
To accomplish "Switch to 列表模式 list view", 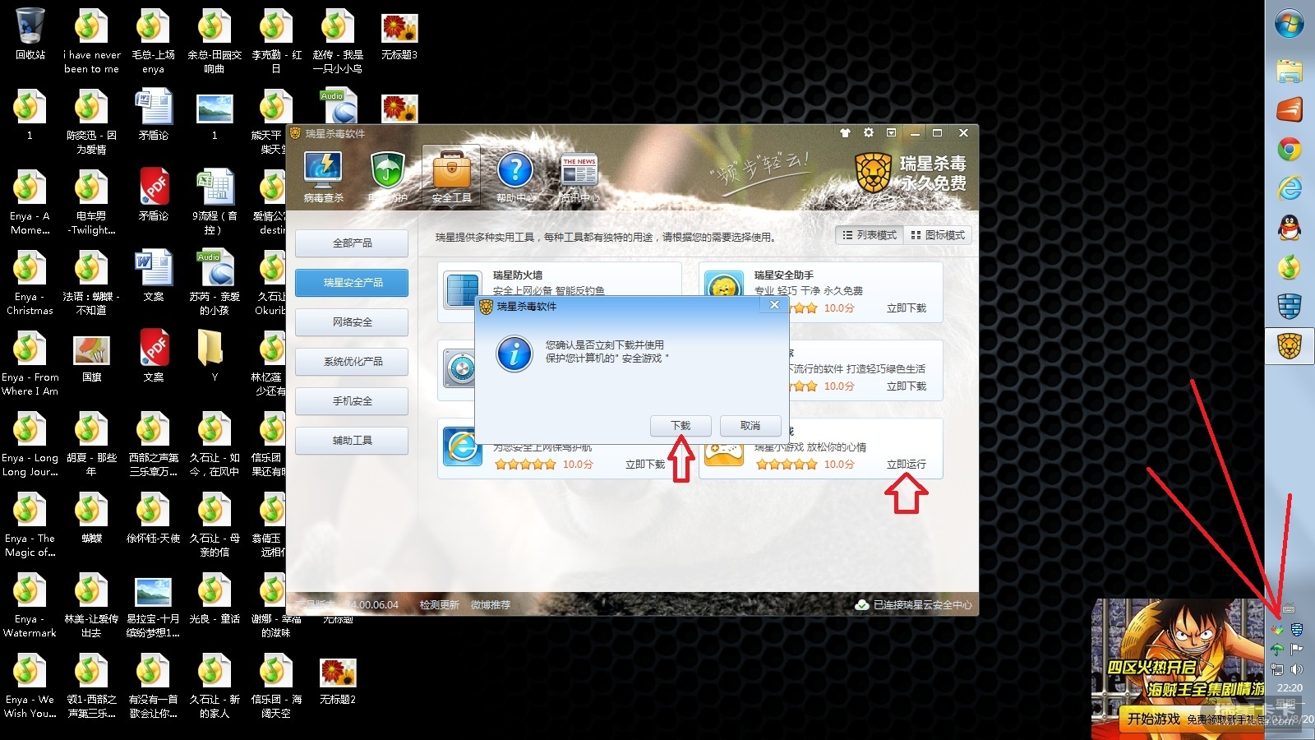I will click(x=870, y=235).
